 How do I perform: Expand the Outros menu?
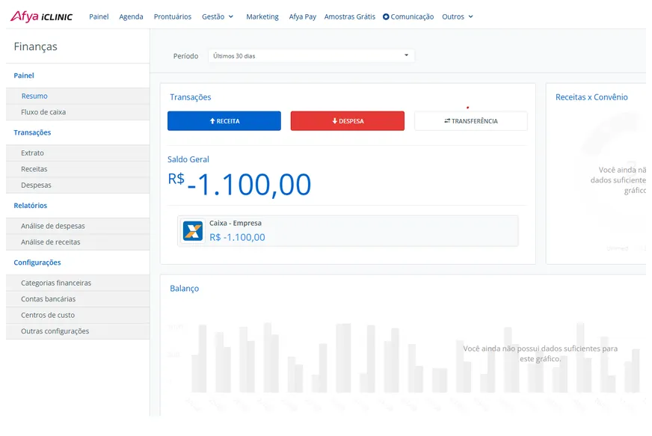point(458,16)
